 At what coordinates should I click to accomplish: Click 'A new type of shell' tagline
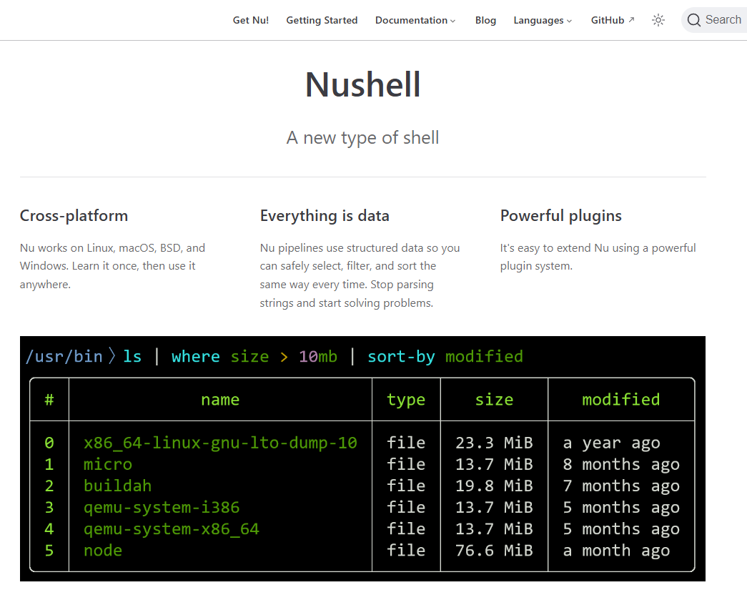[x=362, y=138]
